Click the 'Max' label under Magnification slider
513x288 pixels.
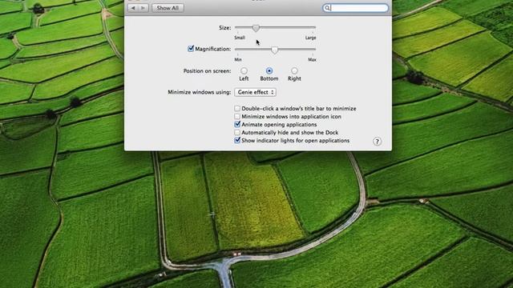(312, 60)
